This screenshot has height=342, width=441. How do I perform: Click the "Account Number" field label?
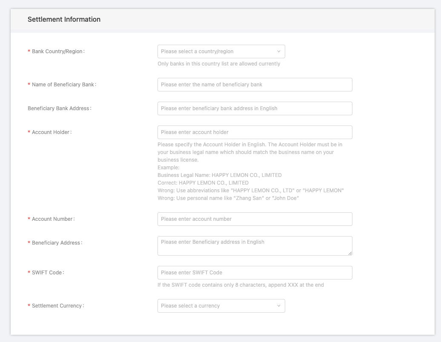[53, 219]
